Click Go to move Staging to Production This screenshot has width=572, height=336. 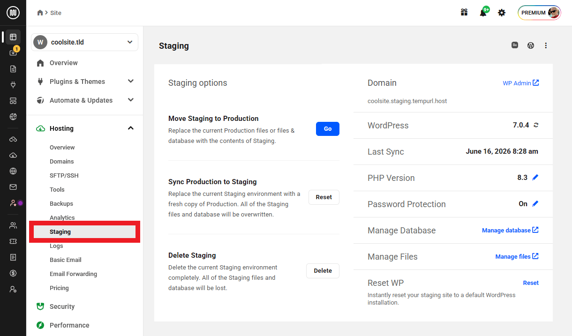328,129
